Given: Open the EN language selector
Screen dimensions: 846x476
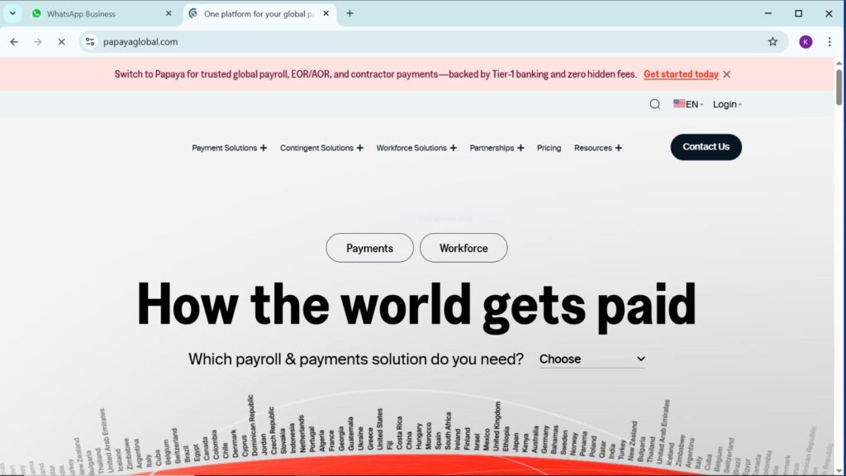Looking at the screenshot, I should point(688,104).
